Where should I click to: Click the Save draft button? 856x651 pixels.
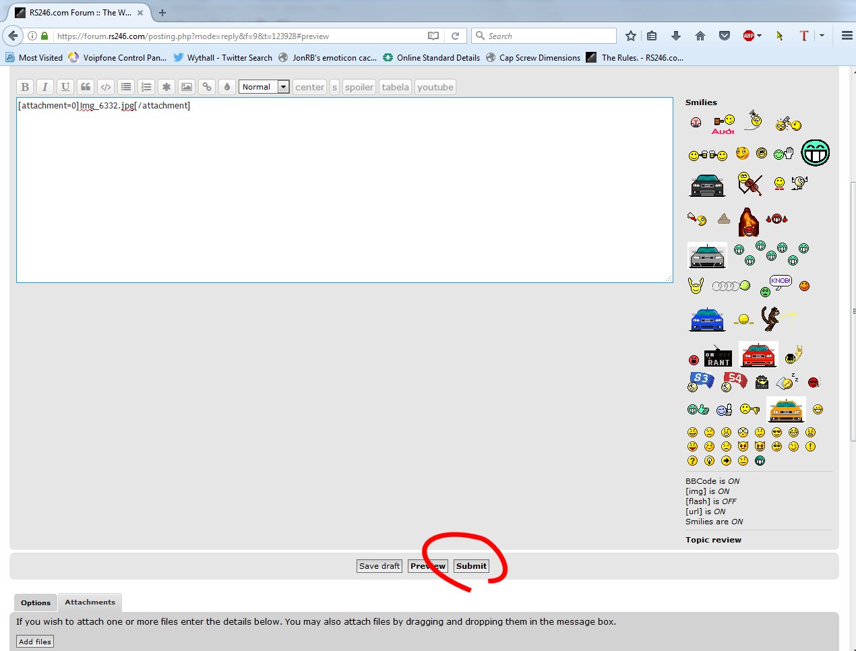tap(379, 566)
